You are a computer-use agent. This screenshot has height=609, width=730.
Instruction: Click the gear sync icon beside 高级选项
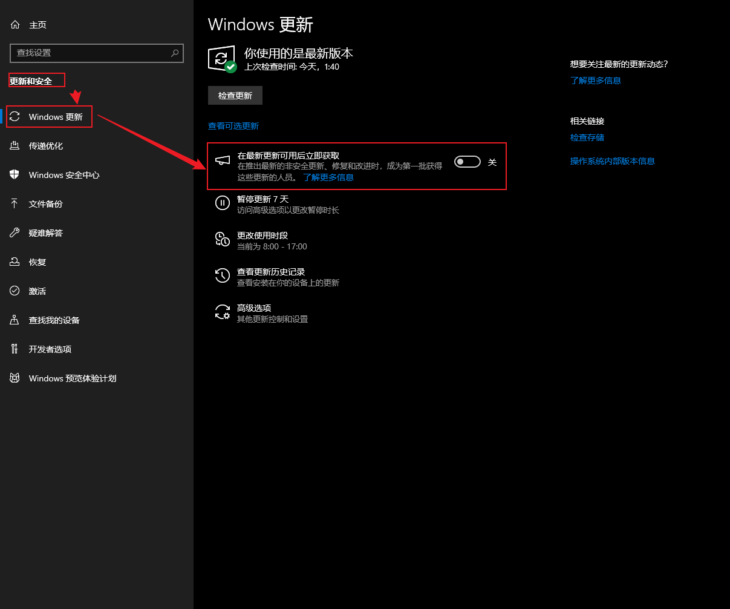223,312
